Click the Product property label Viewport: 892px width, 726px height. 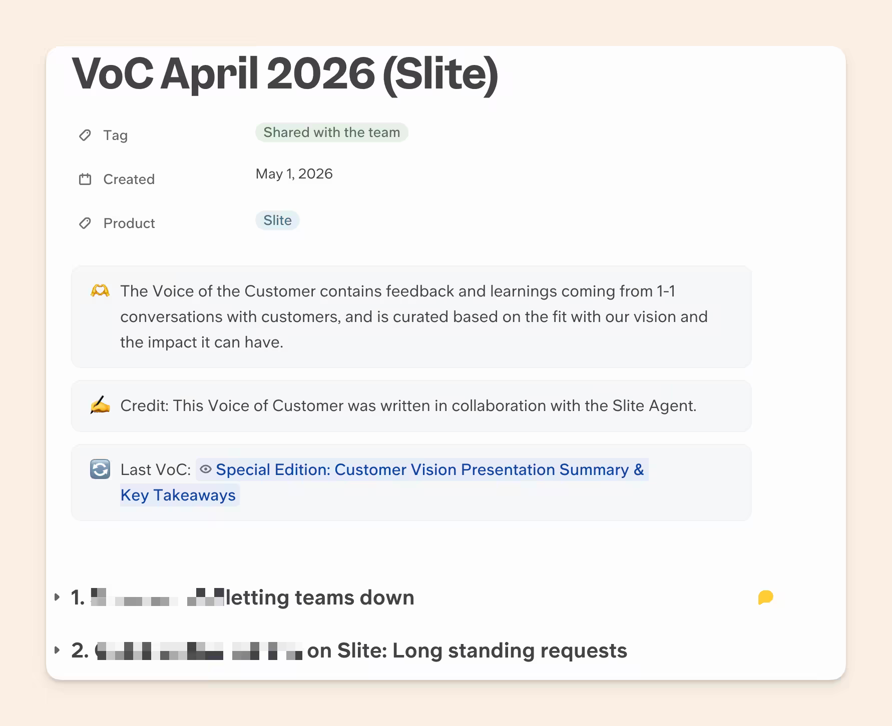tap(129, 223)
